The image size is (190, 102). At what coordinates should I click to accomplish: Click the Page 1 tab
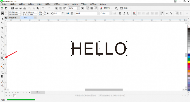pyautogui.click(x=38, y=93)
